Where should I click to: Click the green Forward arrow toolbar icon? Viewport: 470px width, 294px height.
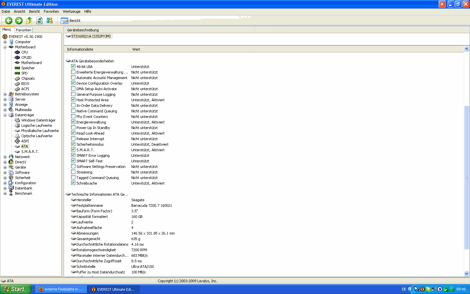tap(19, 21)
